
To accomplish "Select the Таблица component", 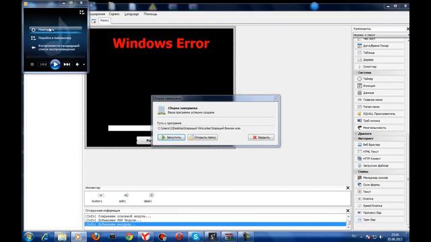I will (x=380, y=52).
